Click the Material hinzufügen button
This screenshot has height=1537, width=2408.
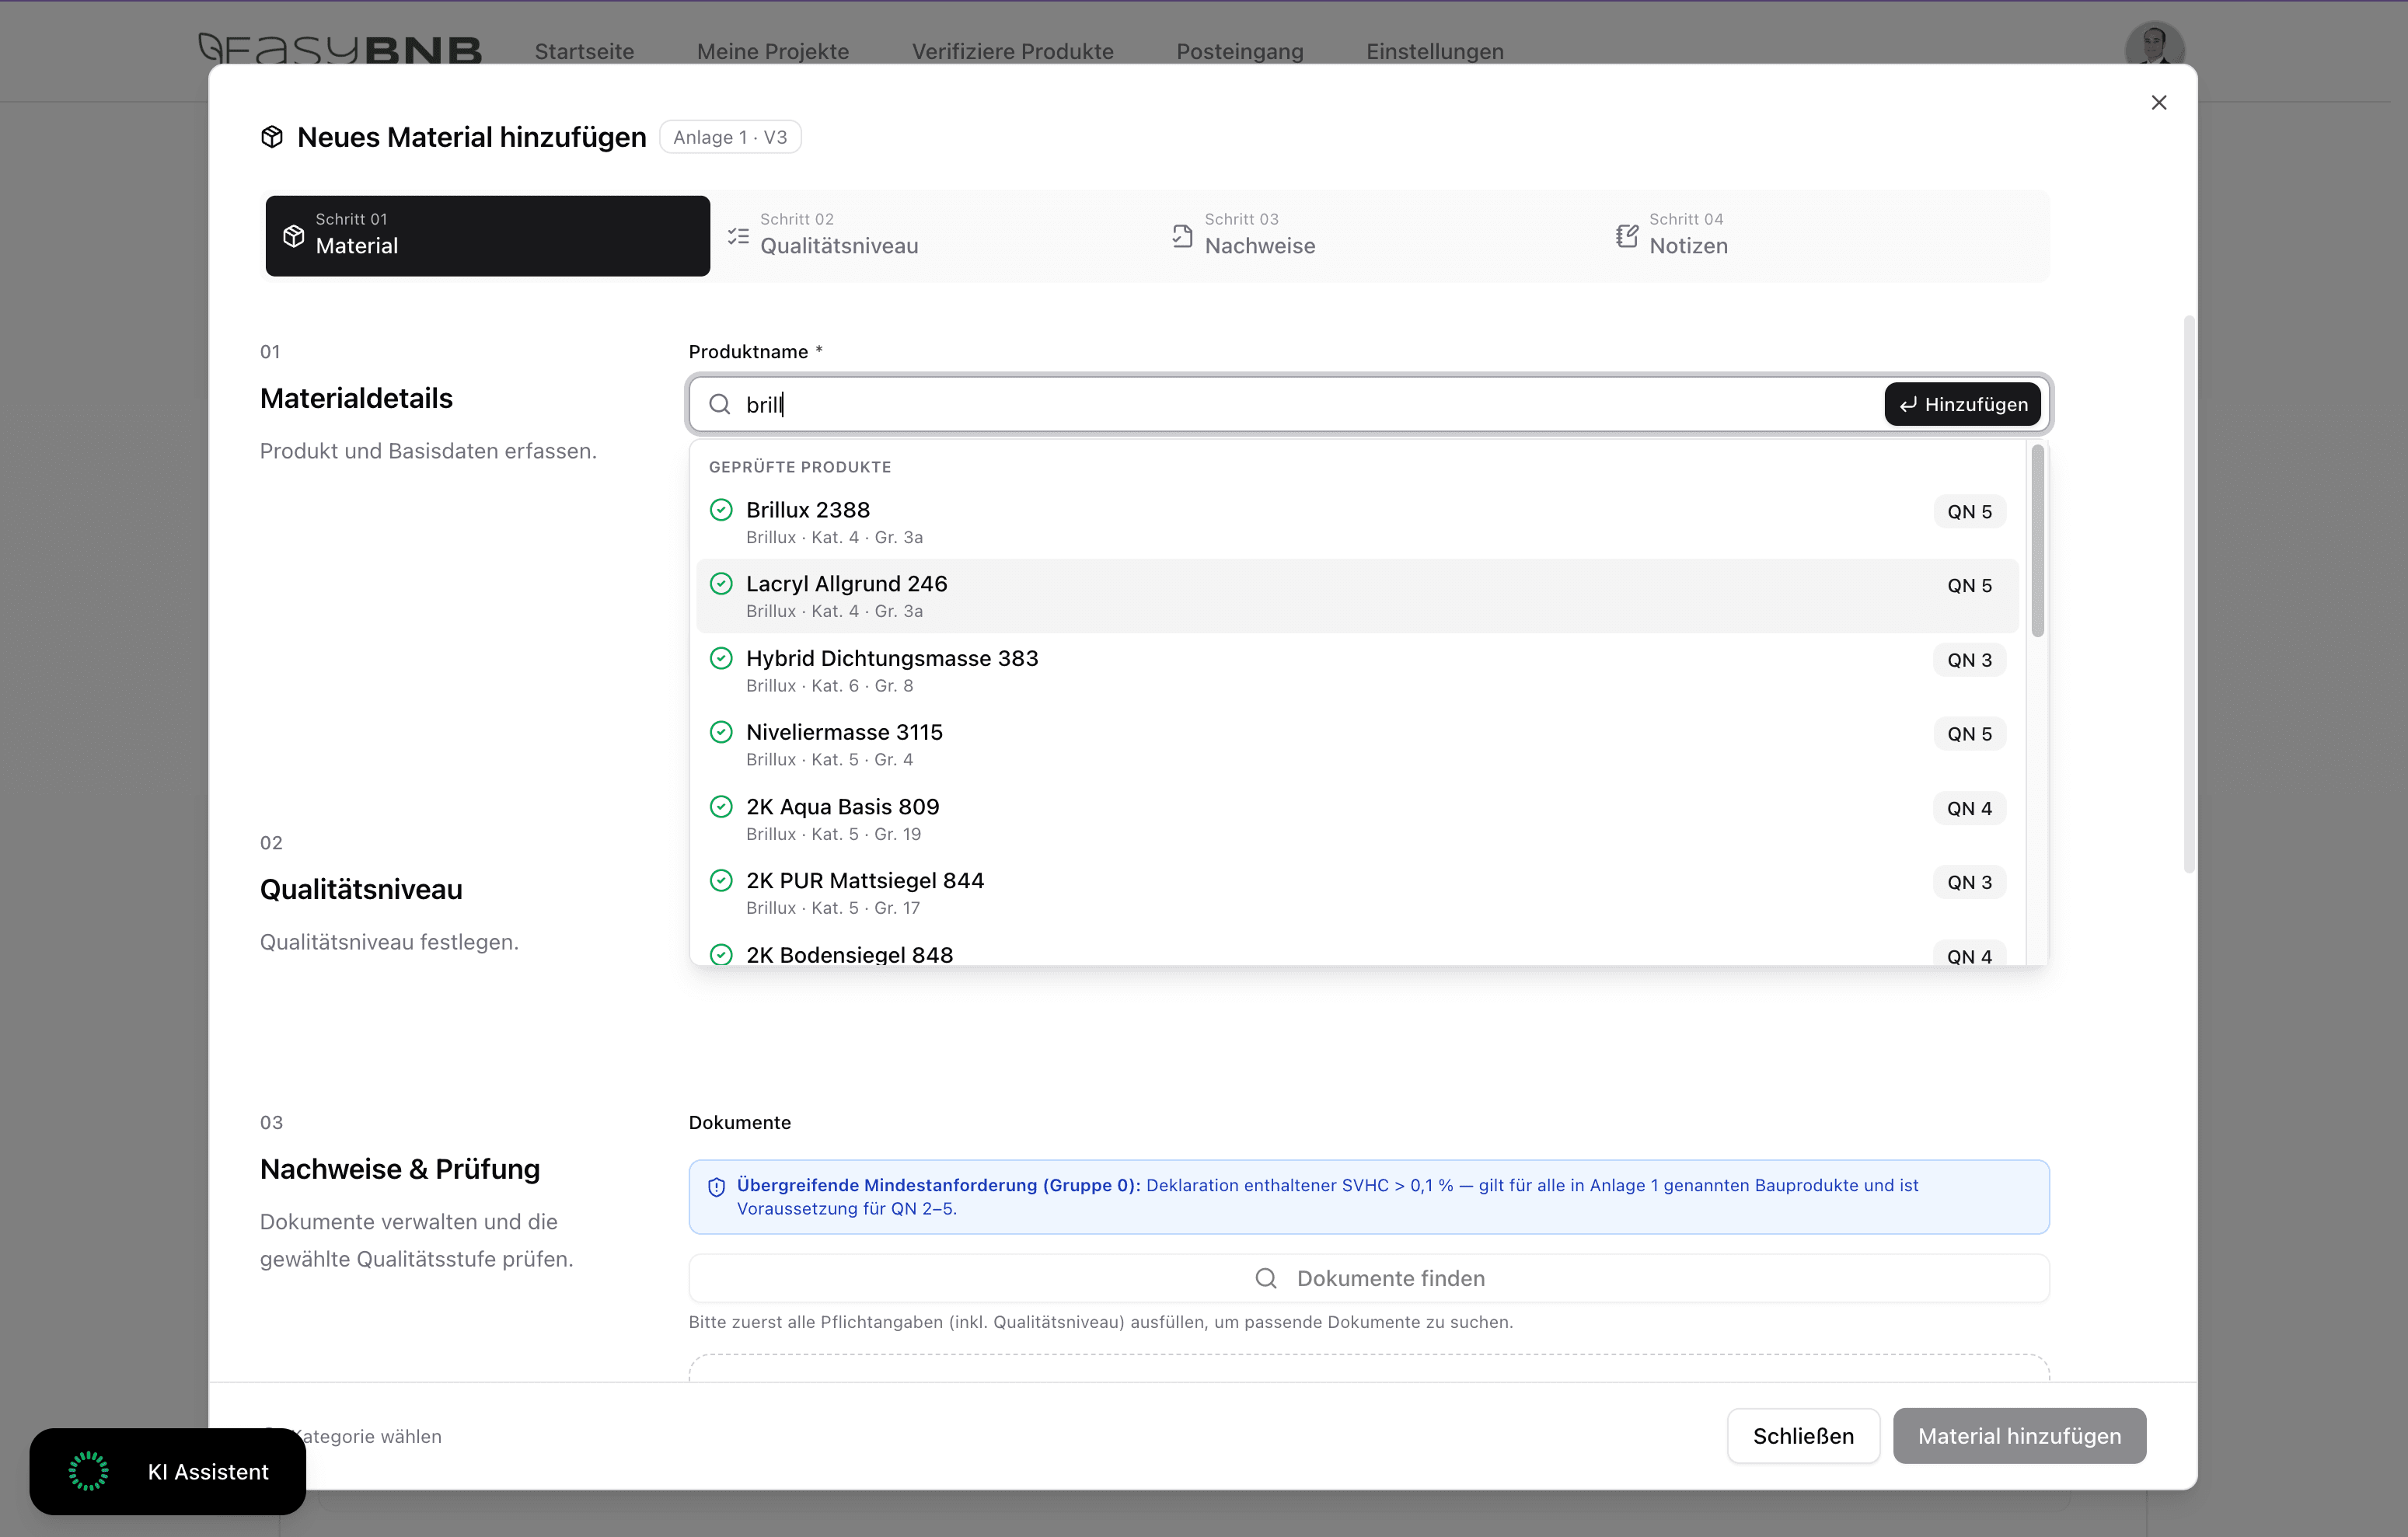[2019, 1436]
